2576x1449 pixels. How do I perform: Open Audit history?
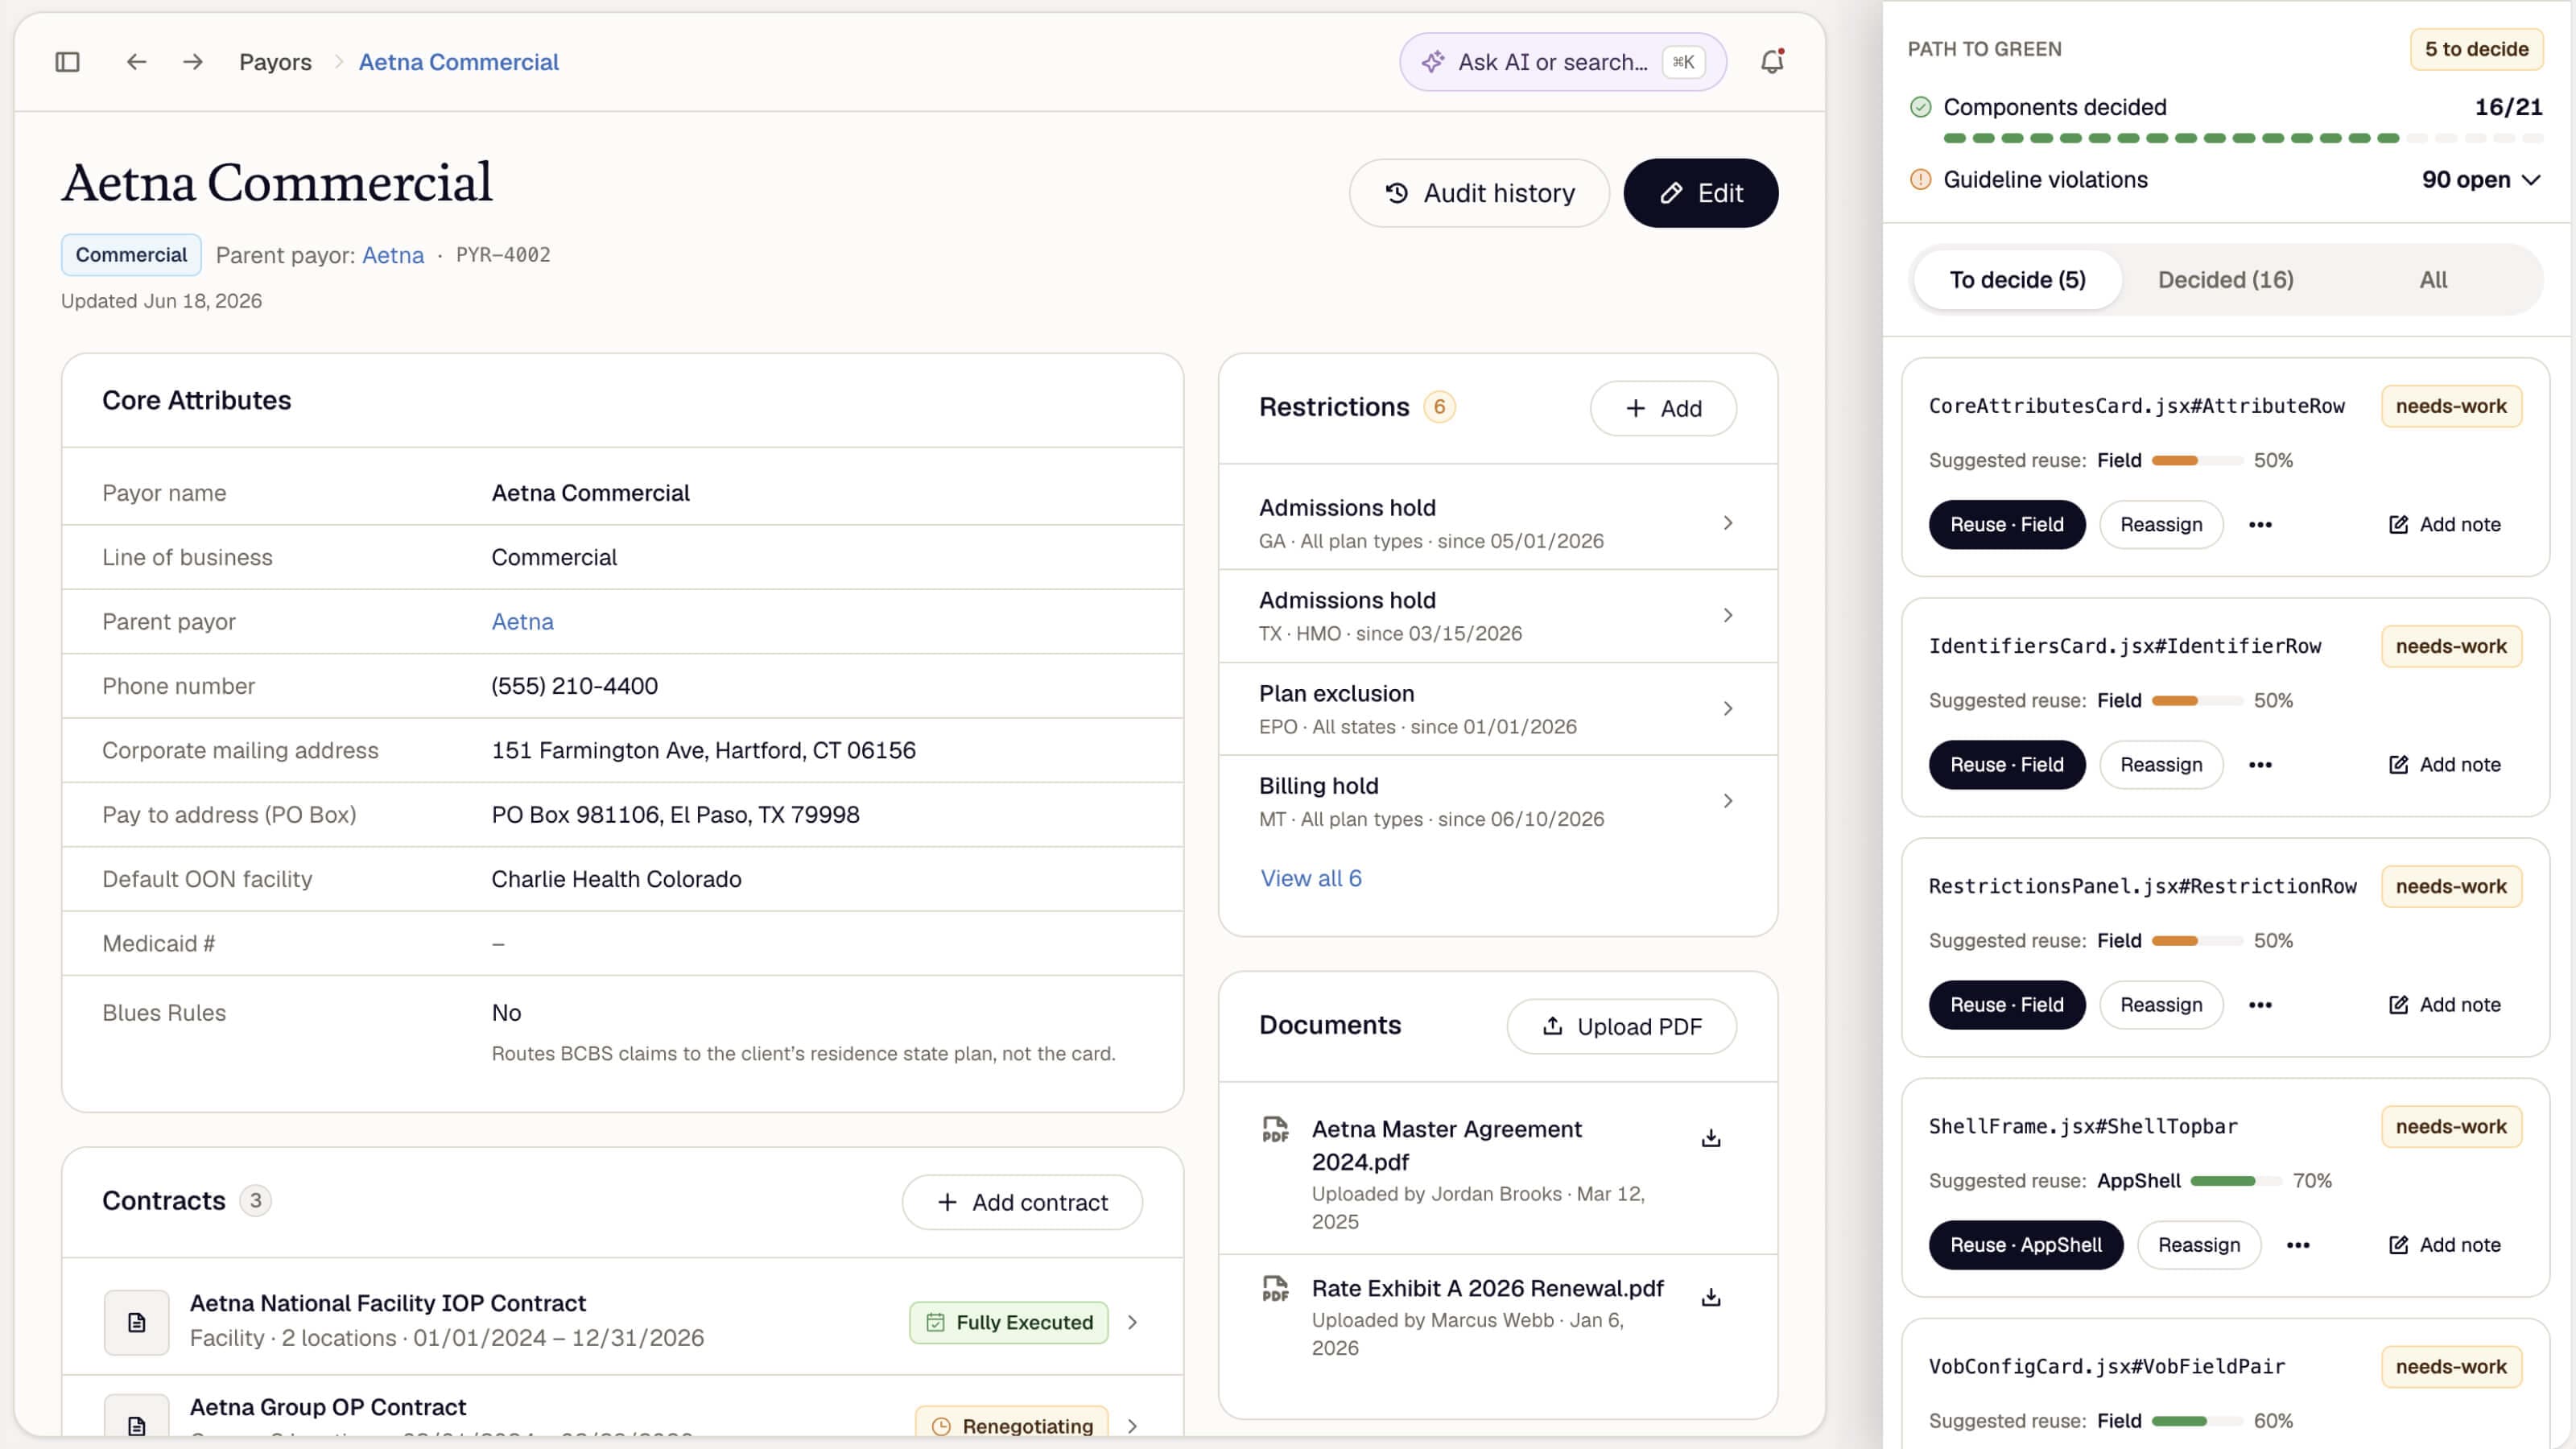tap(1479, 193)
